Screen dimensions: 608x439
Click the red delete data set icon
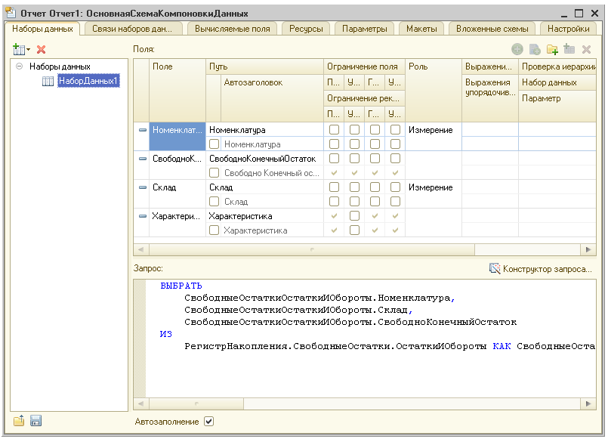[x=42, y=49]
